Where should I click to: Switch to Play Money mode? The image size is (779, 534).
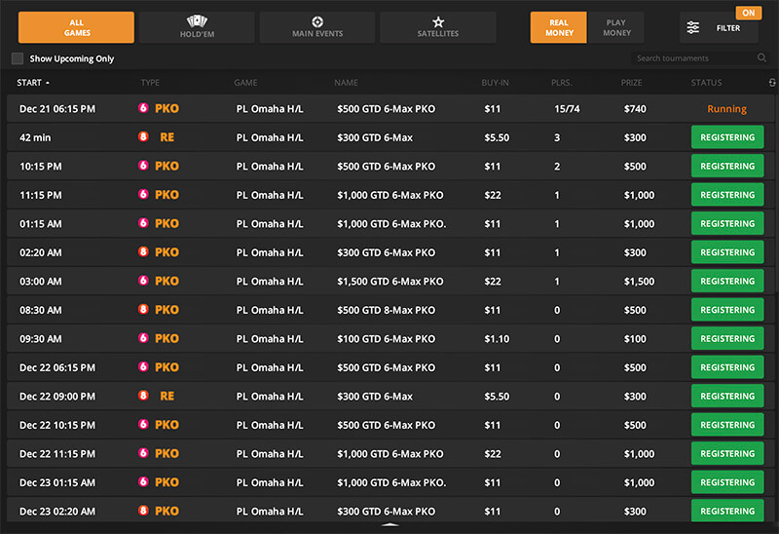616,27
